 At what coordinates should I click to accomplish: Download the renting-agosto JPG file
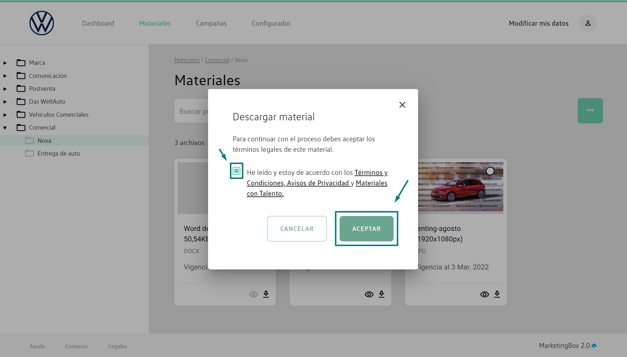coord(497,294)
